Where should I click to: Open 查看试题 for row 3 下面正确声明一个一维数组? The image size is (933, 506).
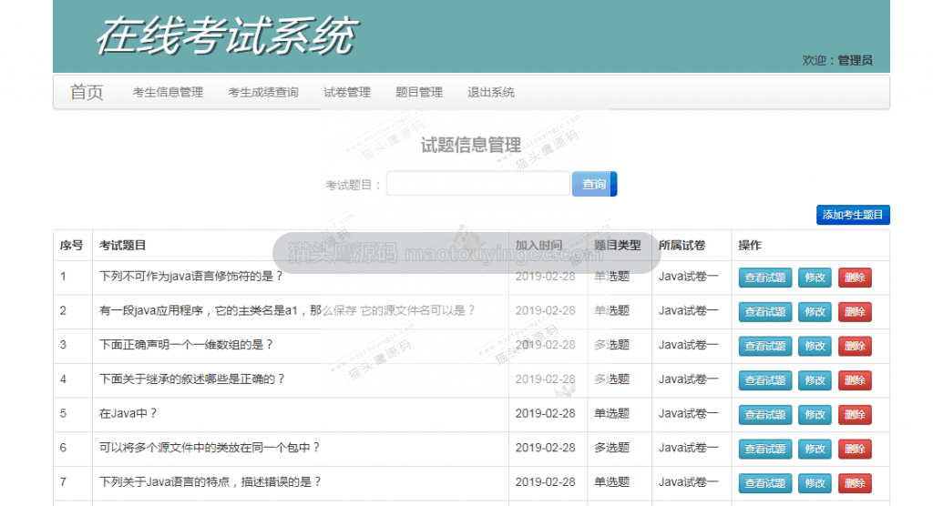(765, 346)
